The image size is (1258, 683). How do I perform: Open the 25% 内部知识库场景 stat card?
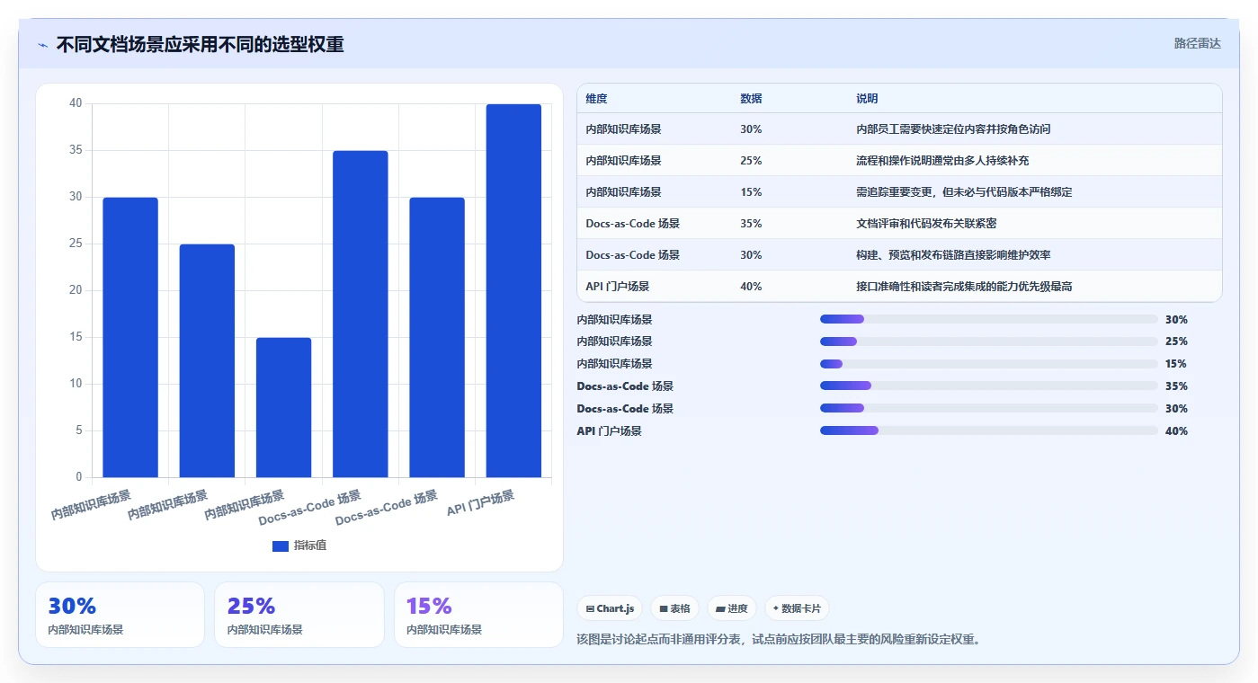click(x=299, y=615)
